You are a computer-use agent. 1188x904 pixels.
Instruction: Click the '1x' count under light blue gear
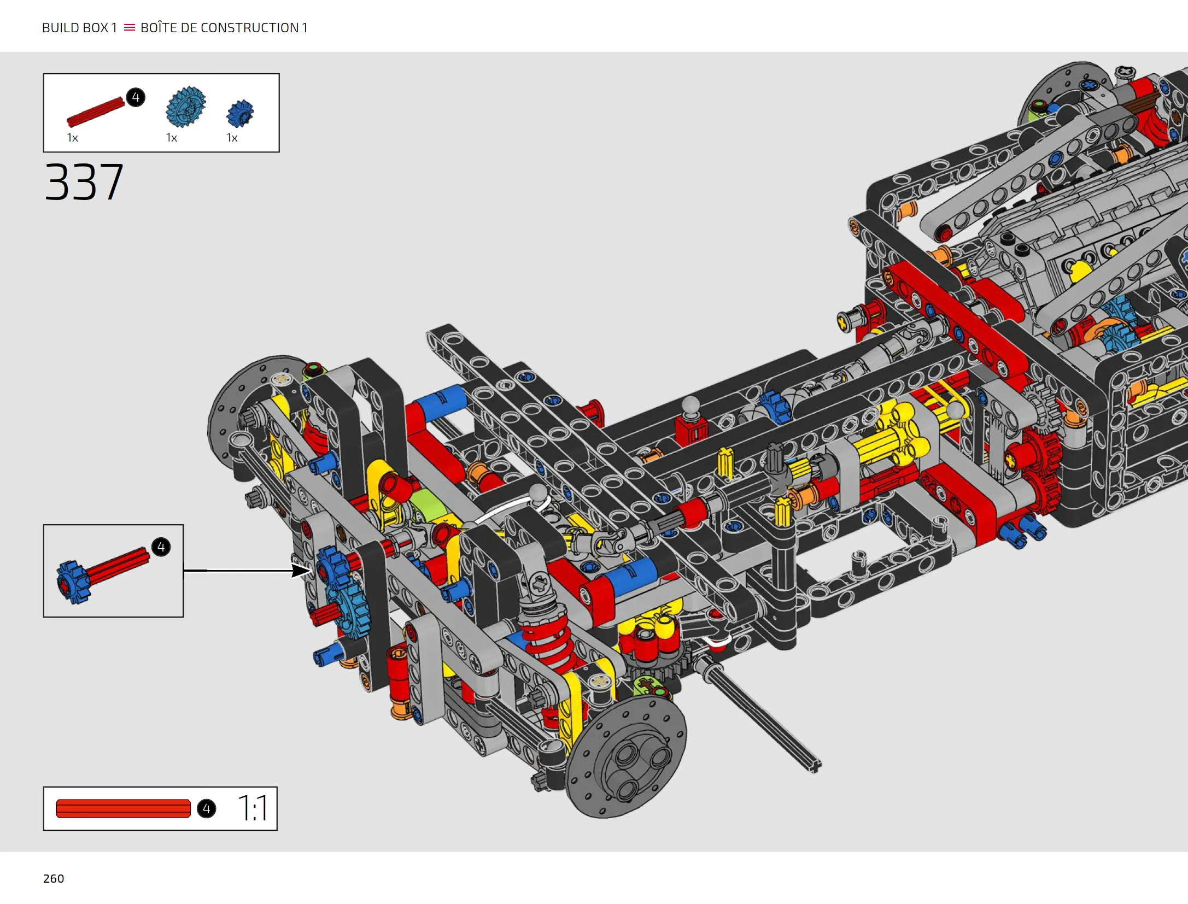coord(172,138)
